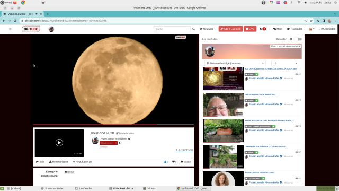Open the Hochladen dropdown menu

296,29
